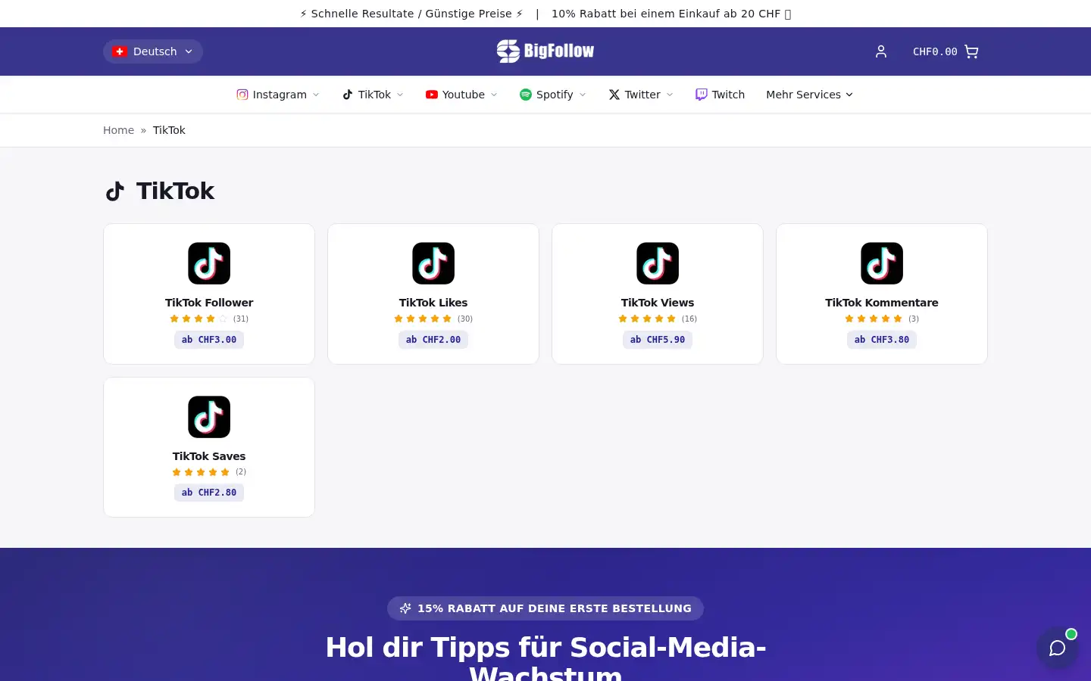Click the Instagram icon in navigation

point(242,95)
